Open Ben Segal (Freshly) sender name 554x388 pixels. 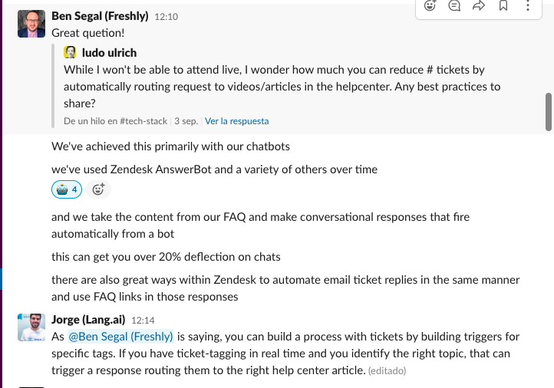(100, 16)
